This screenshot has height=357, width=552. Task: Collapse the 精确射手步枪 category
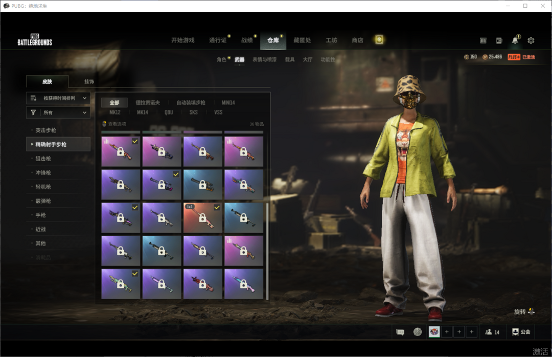tap(58, 144)
